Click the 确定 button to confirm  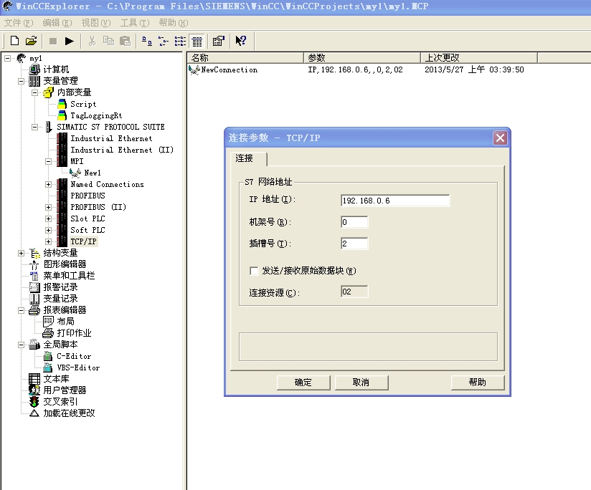tap(303, 383)
